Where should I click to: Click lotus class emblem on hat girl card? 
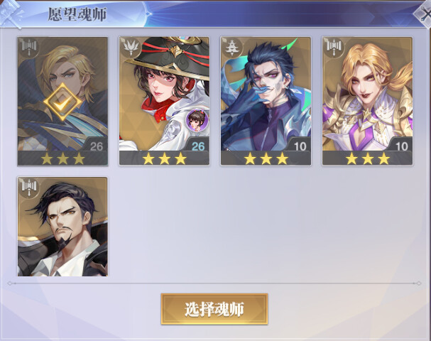point(130,47)
